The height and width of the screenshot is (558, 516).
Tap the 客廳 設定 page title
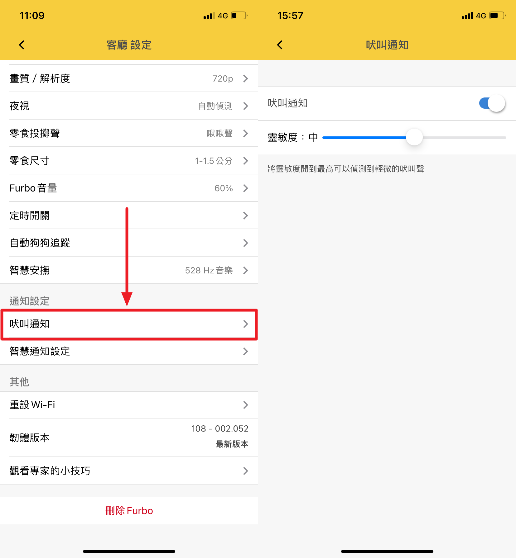129,45
